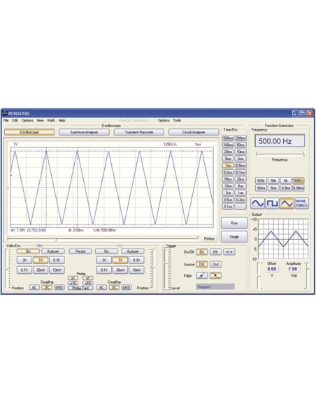The width and height of the screenshot is (316, 408).
Task: Set time/div to 500ms
Action: click(x=228, y=138)
